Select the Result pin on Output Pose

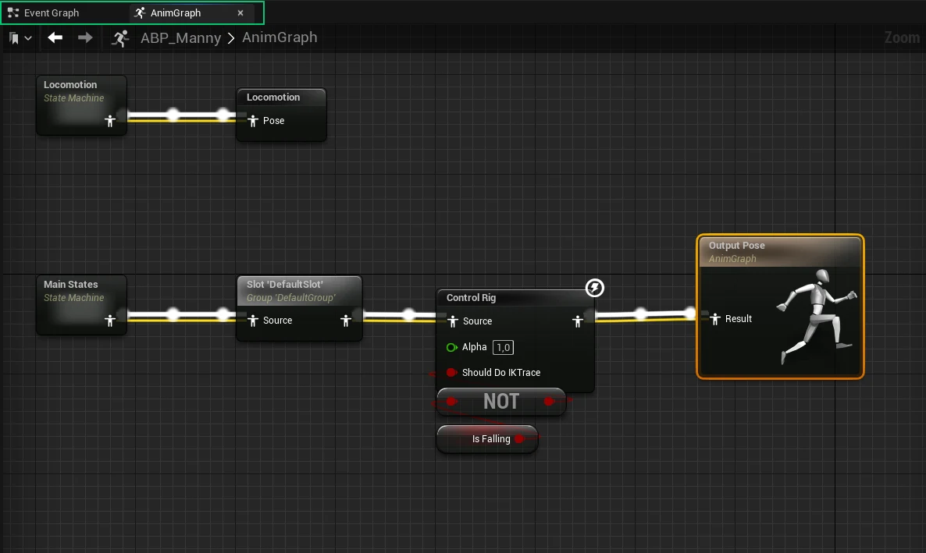[x=715, y=318]
